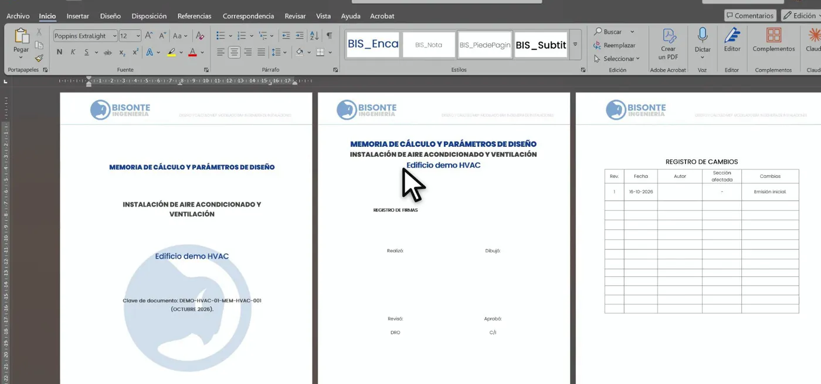Open Fuente dialog launcher
This screenshot has height=384, width=821.
[206, 70]
